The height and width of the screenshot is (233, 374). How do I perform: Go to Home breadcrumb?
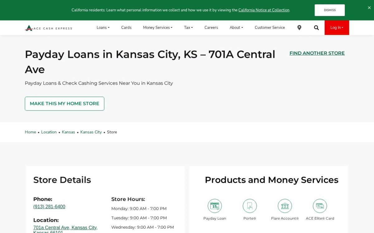point(30,132)
